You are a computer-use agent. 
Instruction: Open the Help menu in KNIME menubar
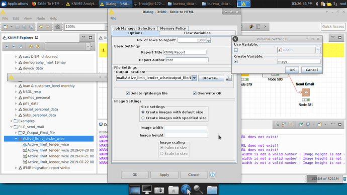click(53, 19)
